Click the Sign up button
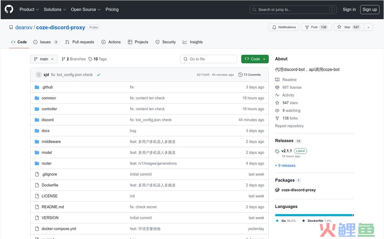The height and width of the screenshot is (239, 384). (369, 10)
